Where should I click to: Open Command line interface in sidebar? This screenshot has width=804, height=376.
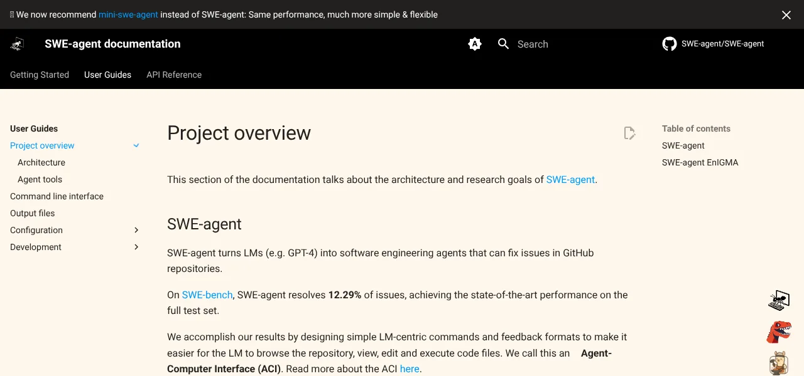tap(57, 196)
